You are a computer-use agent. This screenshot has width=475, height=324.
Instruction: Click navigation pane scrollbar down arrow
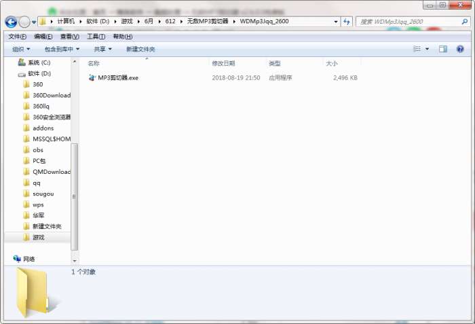(75, 261)
